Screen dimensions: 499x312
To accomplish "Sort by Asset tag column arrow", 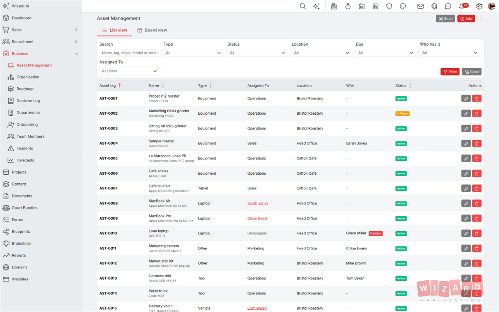I will (120, 85).
